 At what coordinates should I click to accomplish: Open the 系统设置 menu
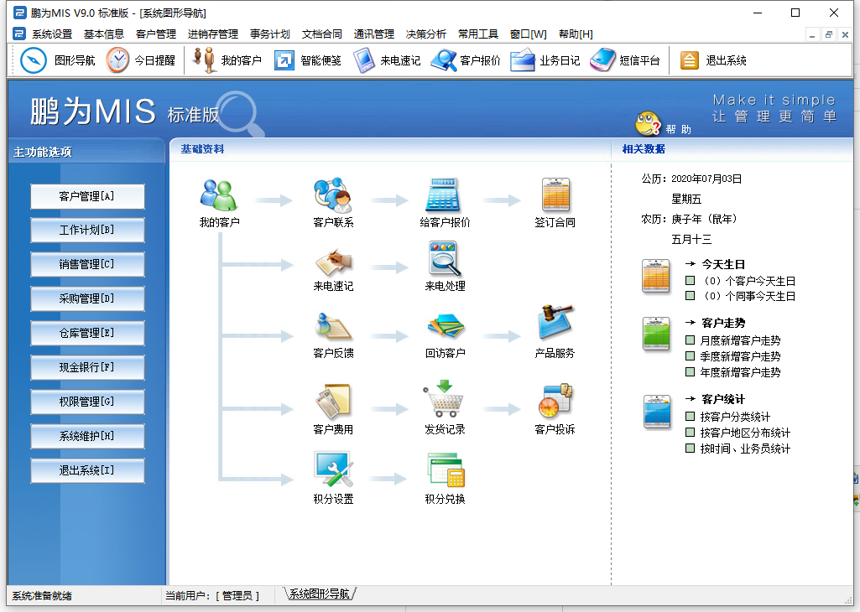pos(52,34)
